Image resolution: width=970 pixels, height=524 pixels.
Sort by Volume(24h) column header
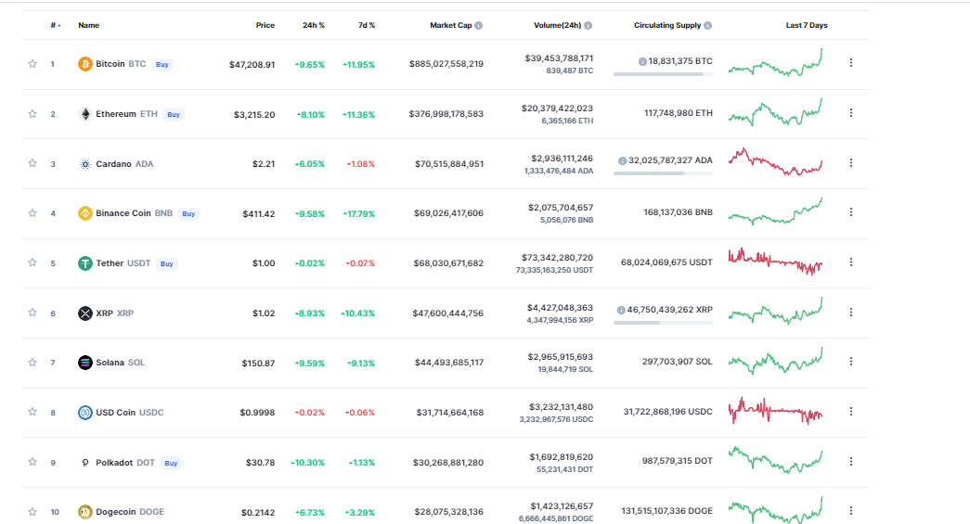coord(557,25)
